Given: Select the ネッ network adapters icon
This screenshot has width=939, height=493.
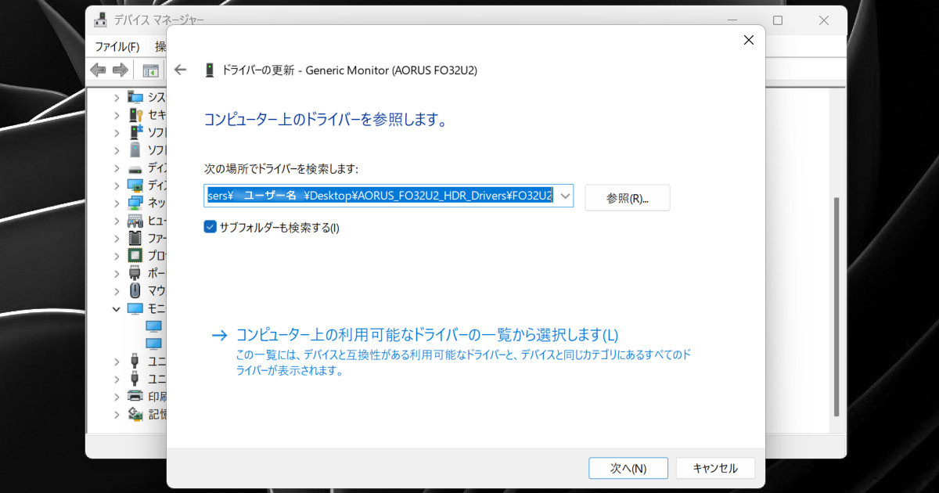Looking at the screenshot, I should point(135,203).
